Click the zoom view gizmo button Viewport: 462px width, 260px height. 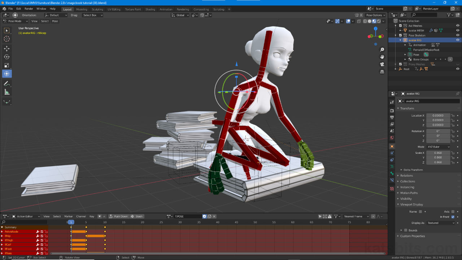(382, 49)
